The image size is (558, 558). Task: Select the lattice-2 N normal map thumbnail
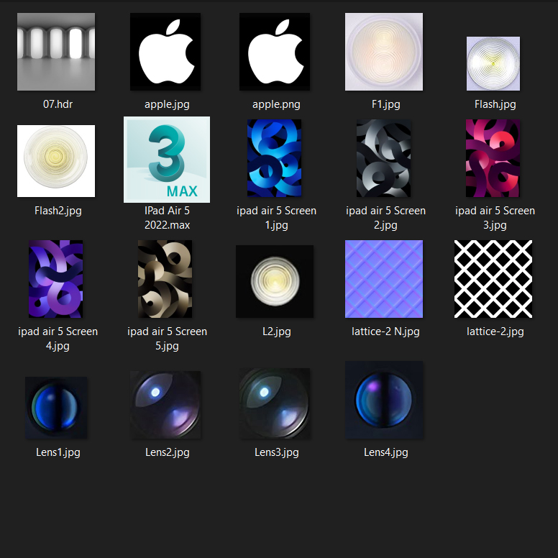click(x=384, y=279)
